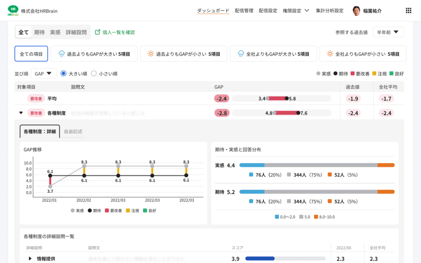Collapse the 各種制度 table row
Screen dimensions: 421x263
21,113
